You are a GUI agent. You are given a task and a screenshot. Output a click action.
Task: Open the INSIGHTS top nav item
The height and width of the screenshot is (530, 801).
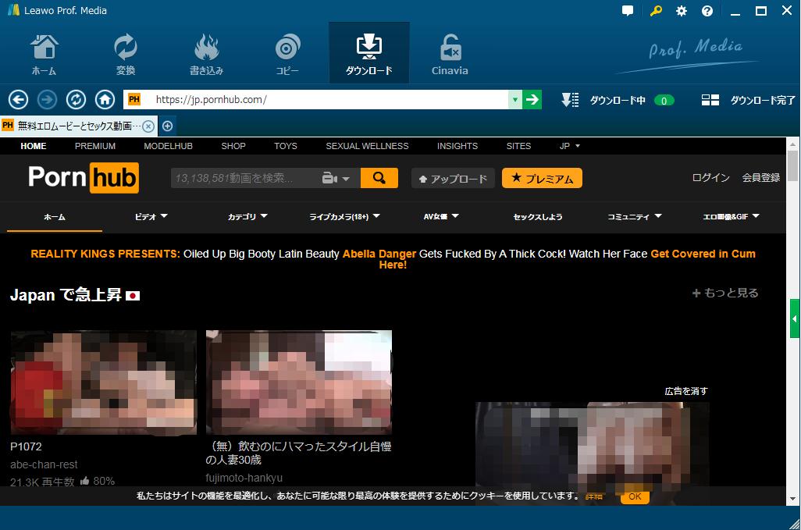(x=457, y=146)
